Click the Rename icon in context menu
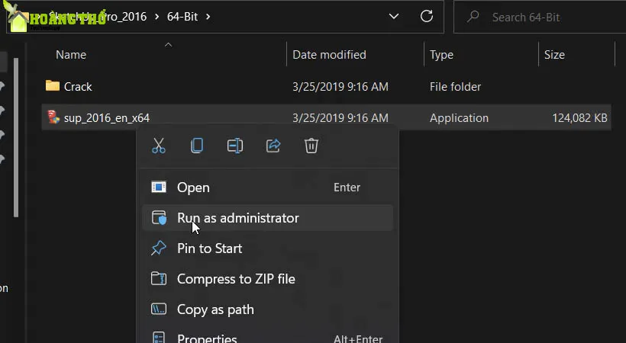Screen dimensions: 626x343 tap(235, 146)
